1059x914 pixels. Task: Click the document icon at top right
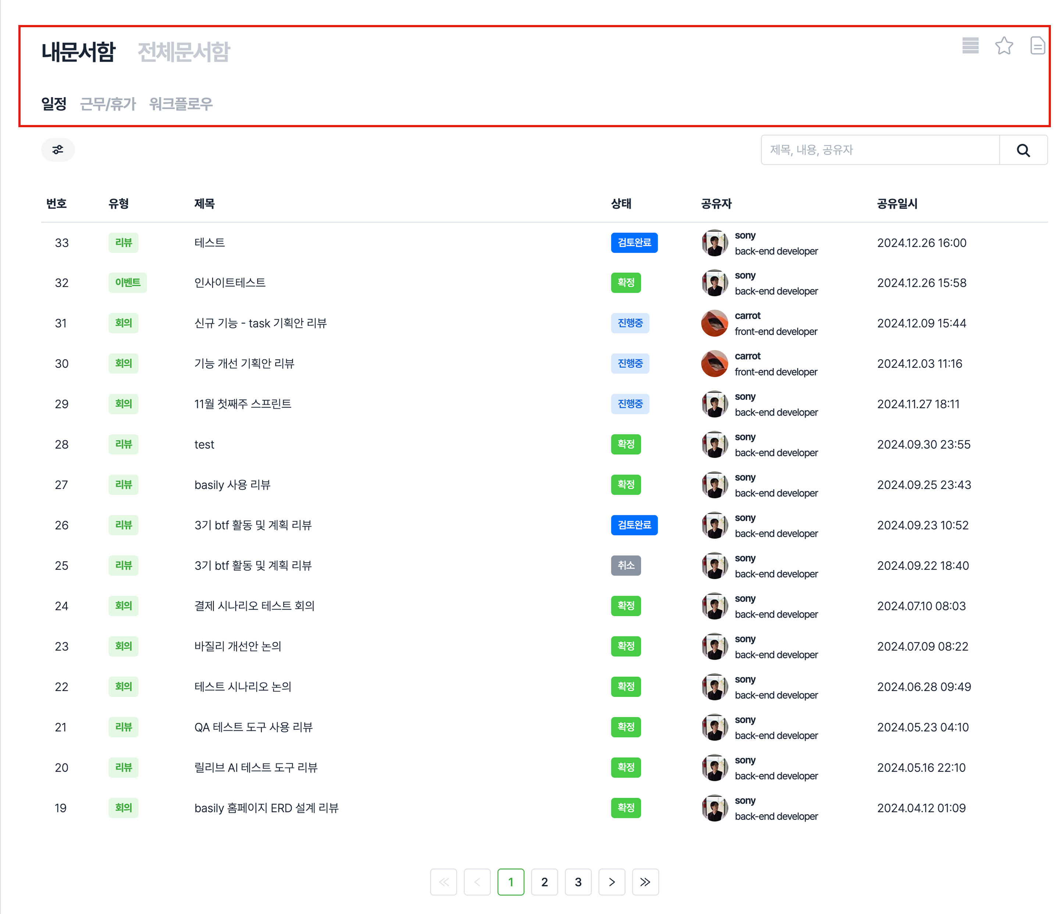pyautogui.click(x=1037, y=46)
